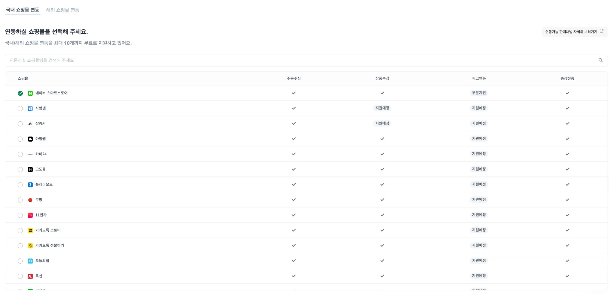Click 재고연동 지원예정 badge in 아임웹 row
Screen dimensions: 611x294
click(x=479, y=138)
